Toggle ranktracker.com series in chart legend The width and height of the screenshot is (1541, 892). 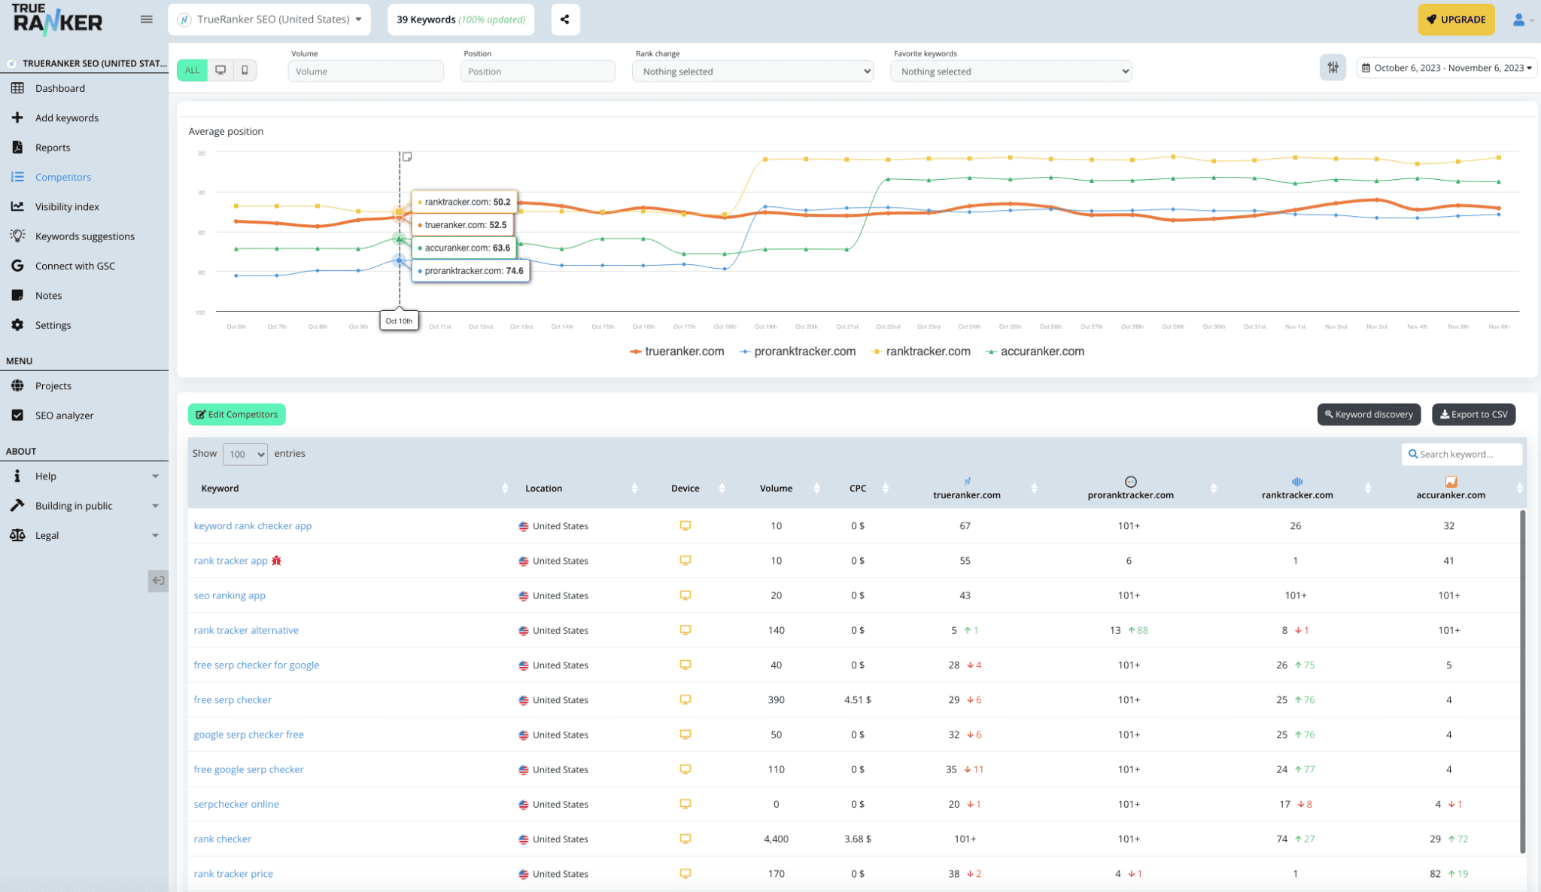tap(920, 352)
